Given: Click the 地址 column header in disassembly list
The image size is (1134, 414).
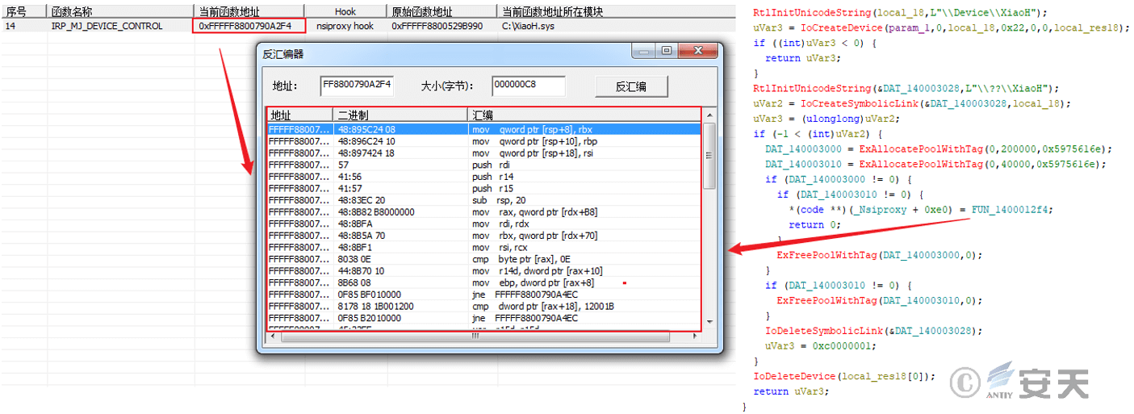Looking at the screenshot, I should point(299,115).
